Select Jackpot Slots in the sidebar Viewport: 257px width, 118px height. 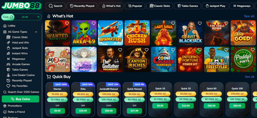click(x=20, y=48)
